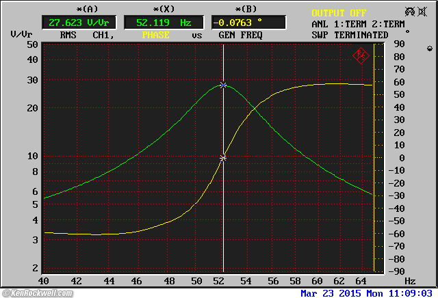Click the yellow vertical cursor line at the right edge
Viewport: 438px width, 298px height.
(374, 158)
